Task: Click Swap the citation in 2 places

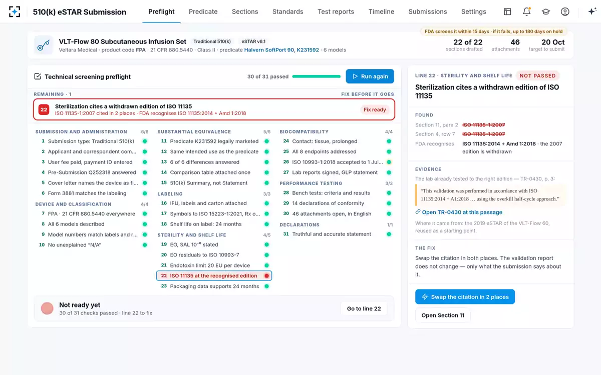Action: (465, 297)
